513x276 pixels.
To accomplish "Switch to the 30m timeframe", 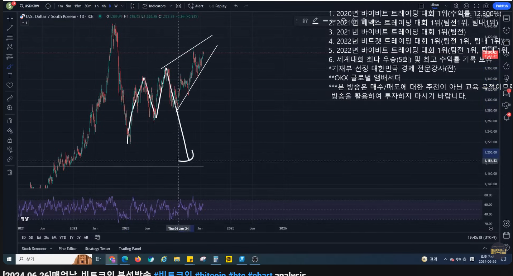I will pos(88,6).
